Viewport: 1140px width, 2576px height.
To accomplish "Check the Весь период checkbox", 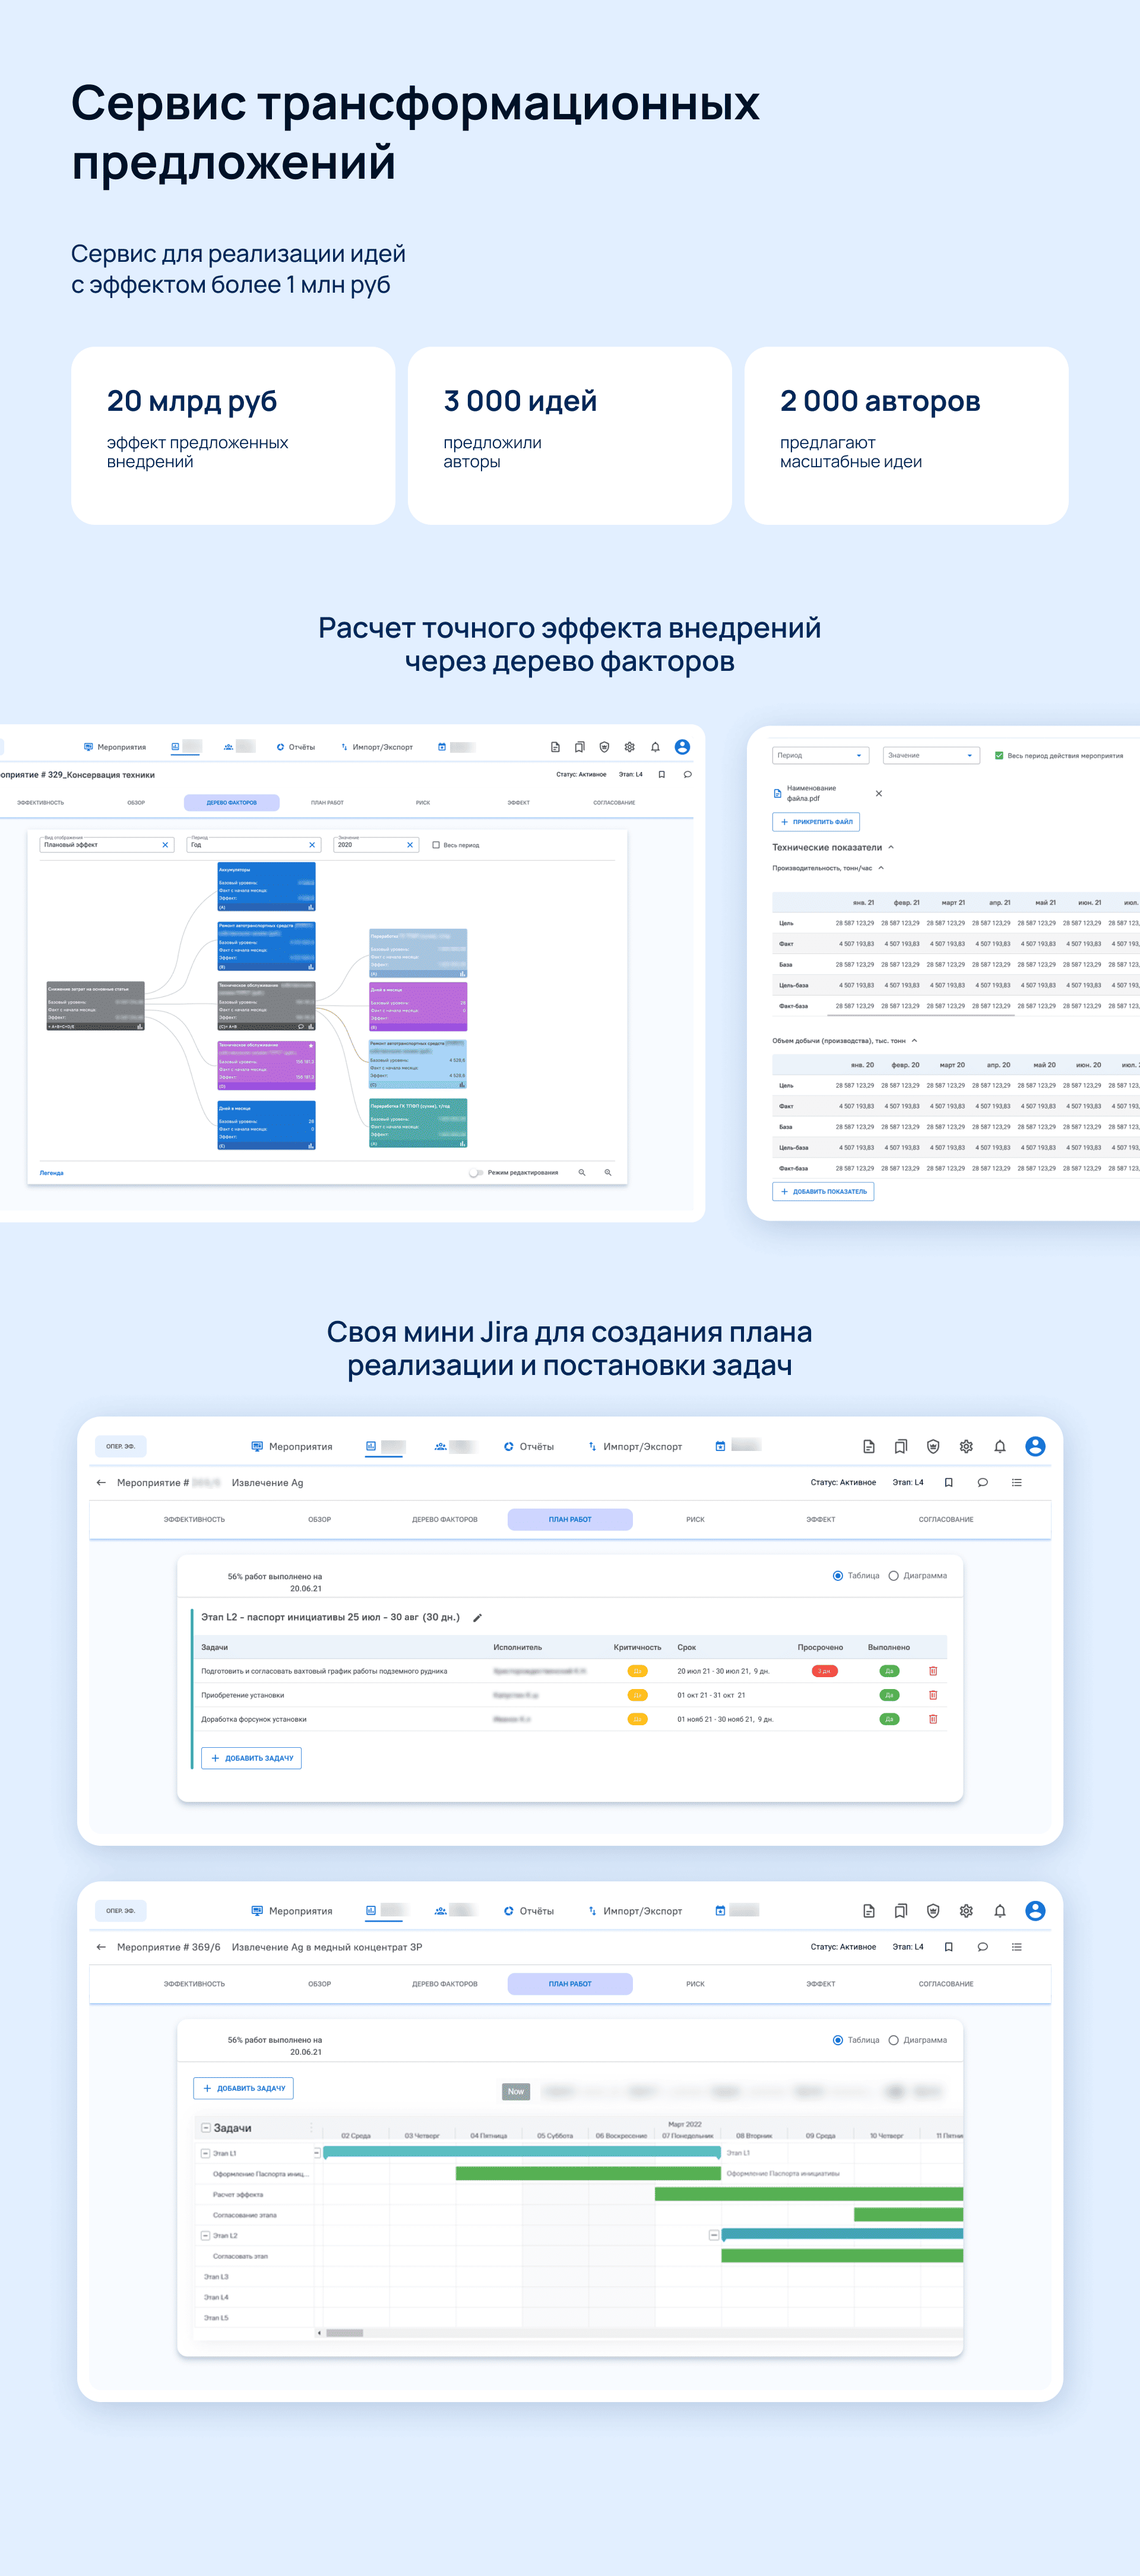I will [436, 845].
